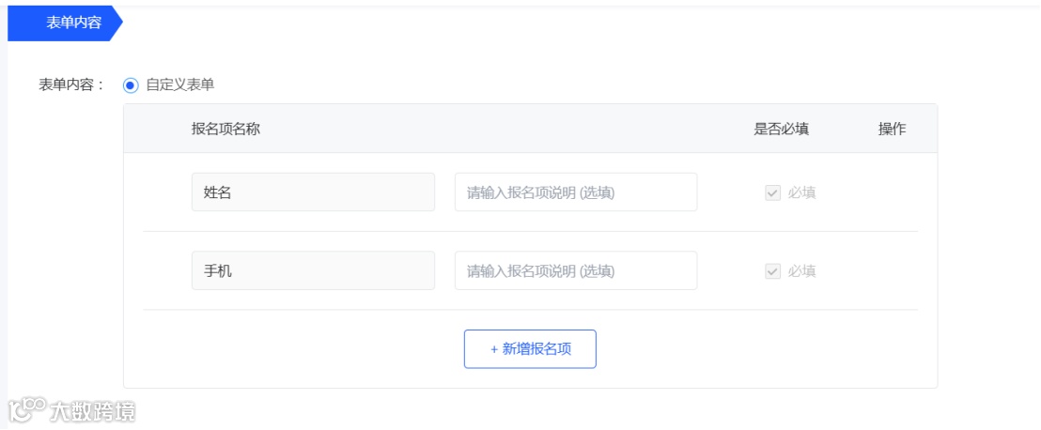Viewport: 1041px width, 430px height.
Task: Toggle the 必填 checkbox for 手机
Action: [x=772, y=270]
